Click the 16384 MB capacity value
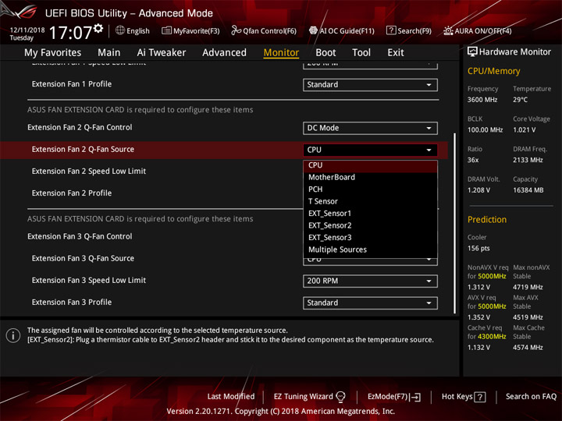The image size is (562, 421). pyautogui.click(x=528, y=190)
